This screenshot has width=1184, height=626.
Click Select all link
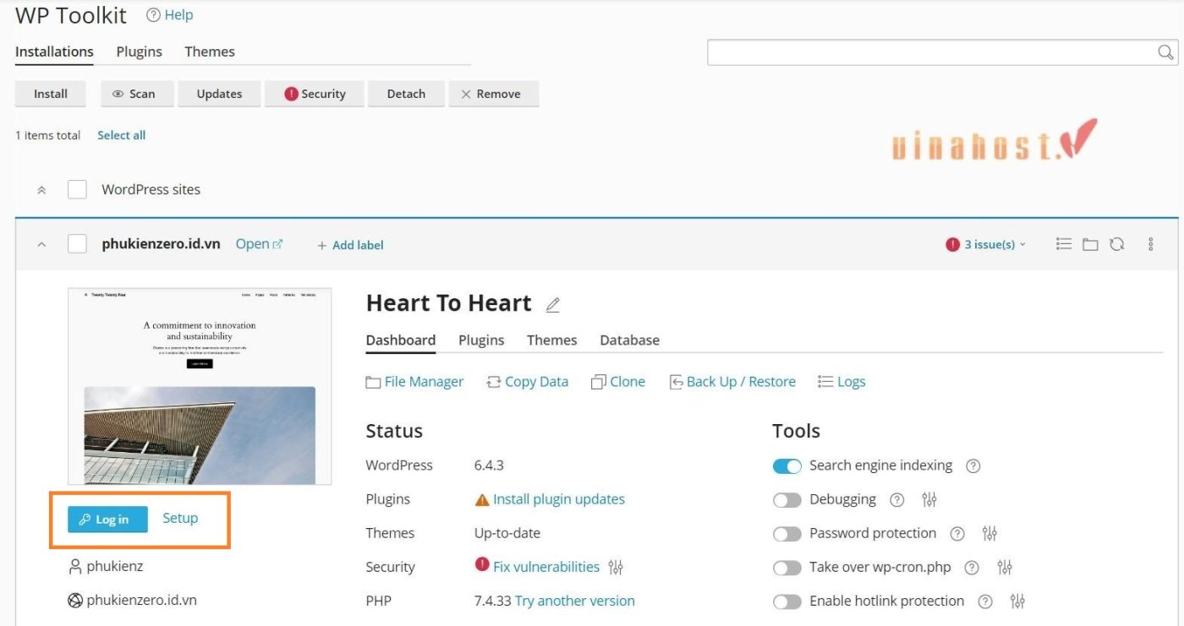[x=121, y=135]
